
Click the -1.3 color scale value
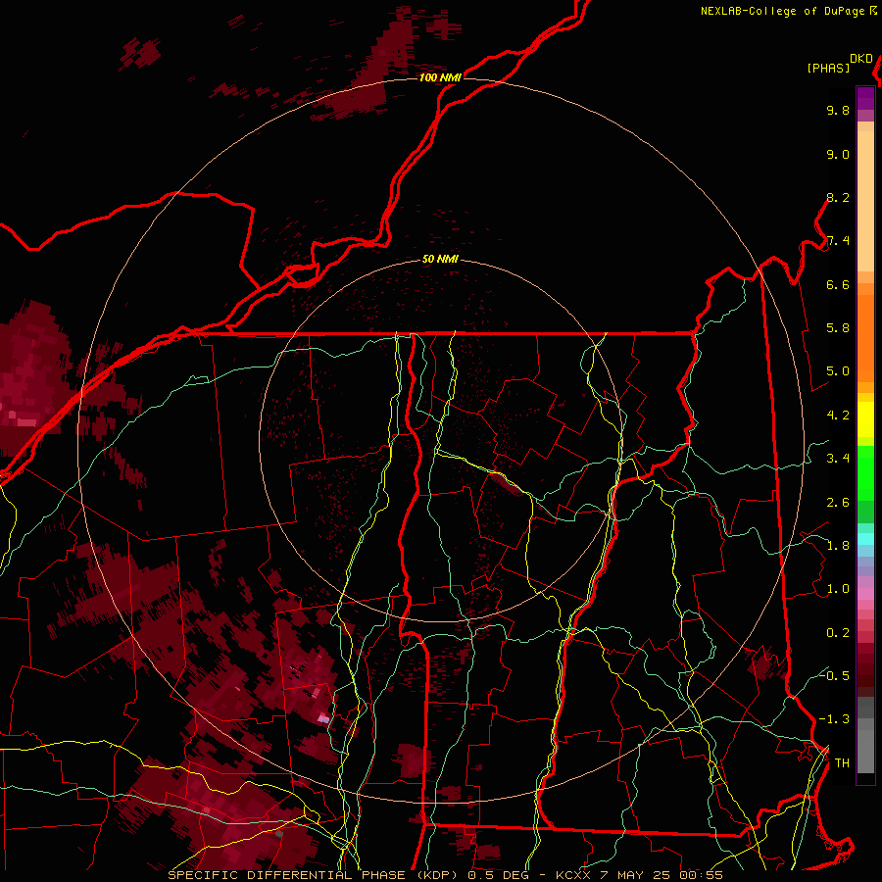[834, 719]
